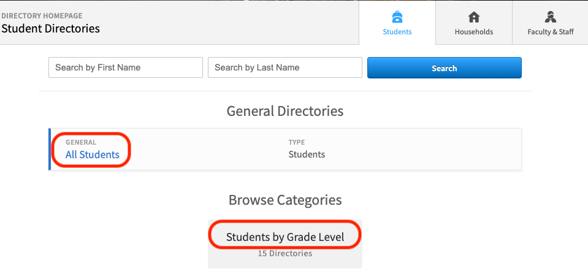Click the blue Search button

pos(445,68)
